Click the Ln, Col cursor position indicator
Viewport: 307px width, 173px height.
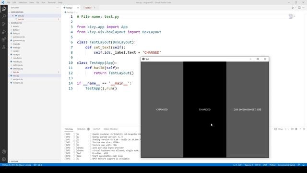click(x=237, y=165)
